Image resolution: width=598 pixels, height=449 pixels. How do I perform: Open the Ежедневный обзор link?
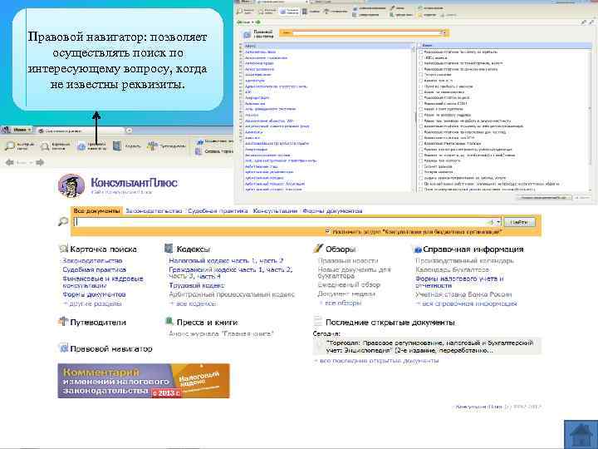(x=349, y=285)
